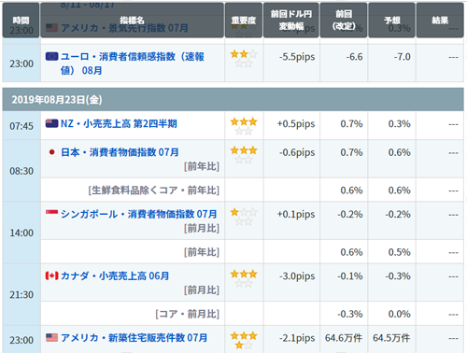Open シンガポール・消費者物価指数 07月 link

click(139, 214)
